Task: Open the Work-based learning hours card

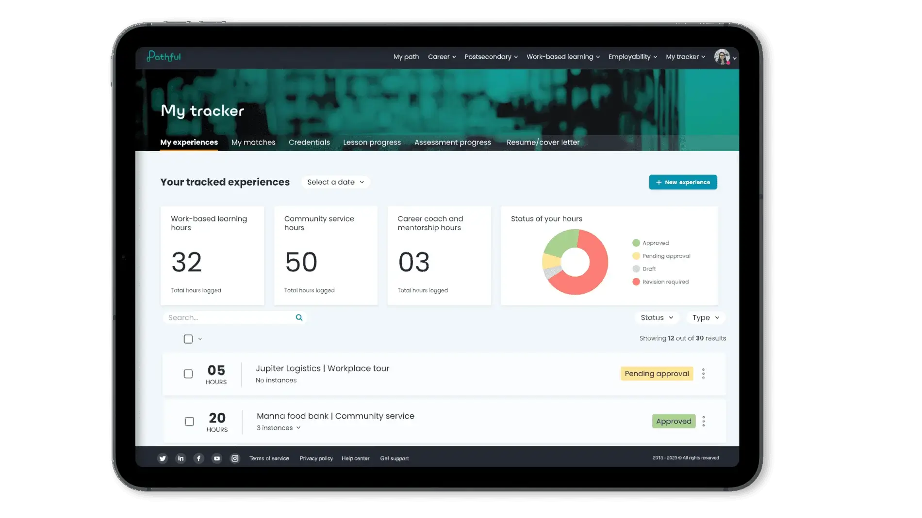Action: [212, 255]
